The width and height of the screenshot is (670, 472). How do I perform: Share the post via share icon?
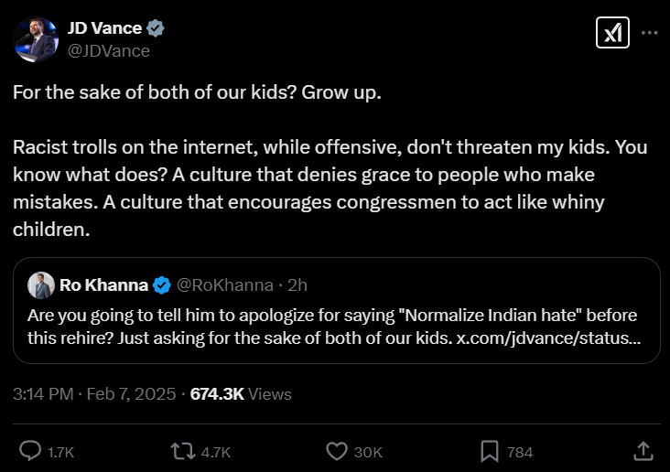point(643,451)
